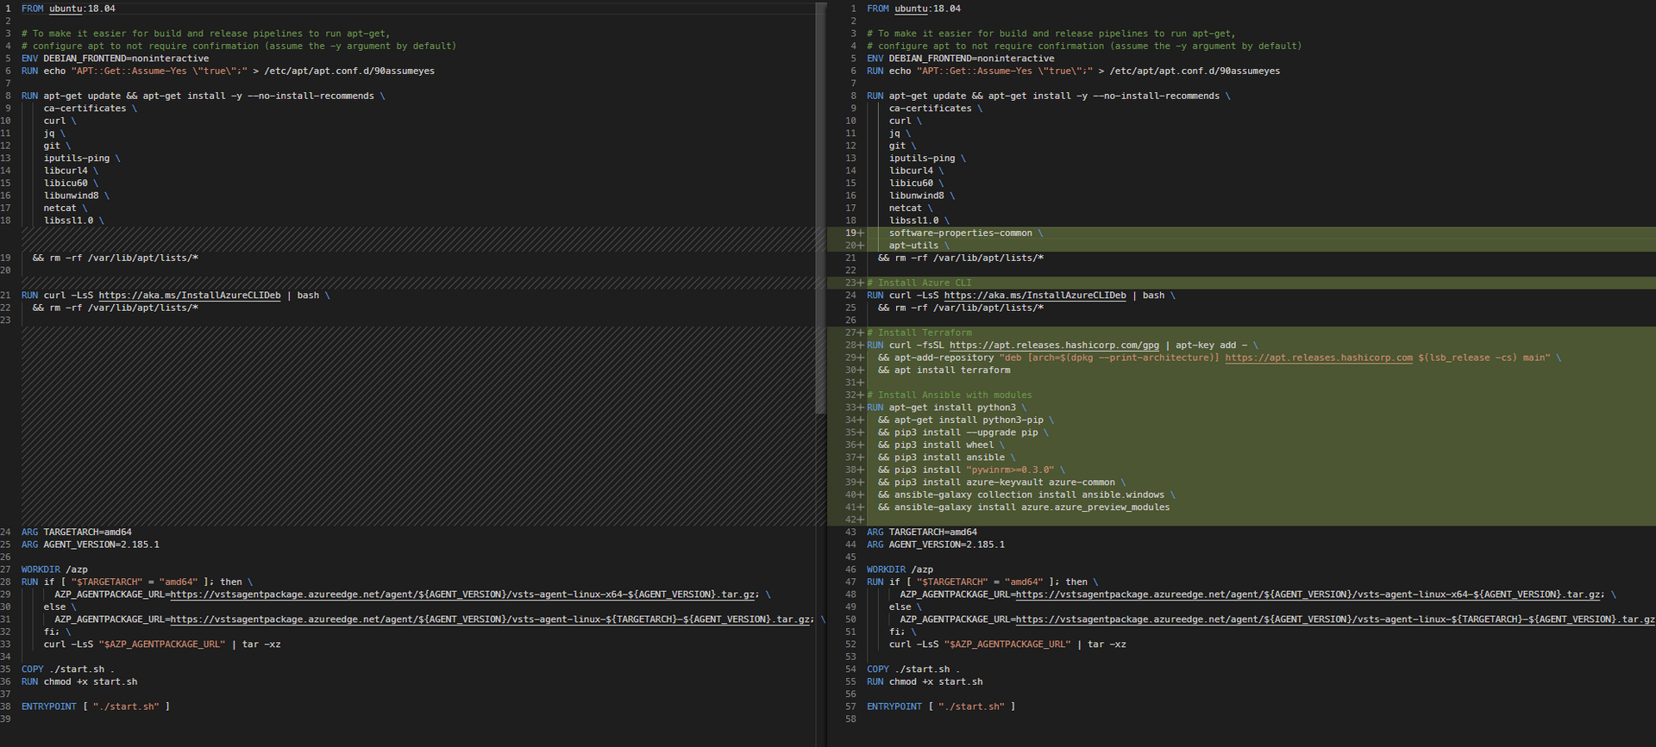Place cursor on ENTRYPOINT line in right pane
The image size is (1656, 747).
tap(940, 707)
